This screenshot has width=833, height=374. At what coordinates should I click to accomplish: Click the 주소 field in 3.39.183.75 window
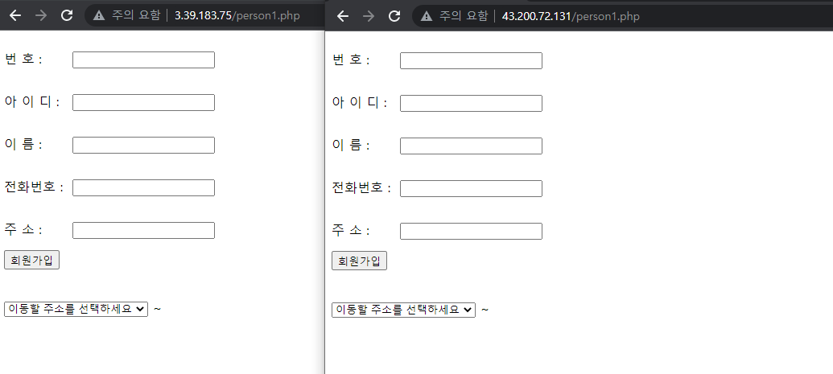pyautogui.click(x=143, y=230)
